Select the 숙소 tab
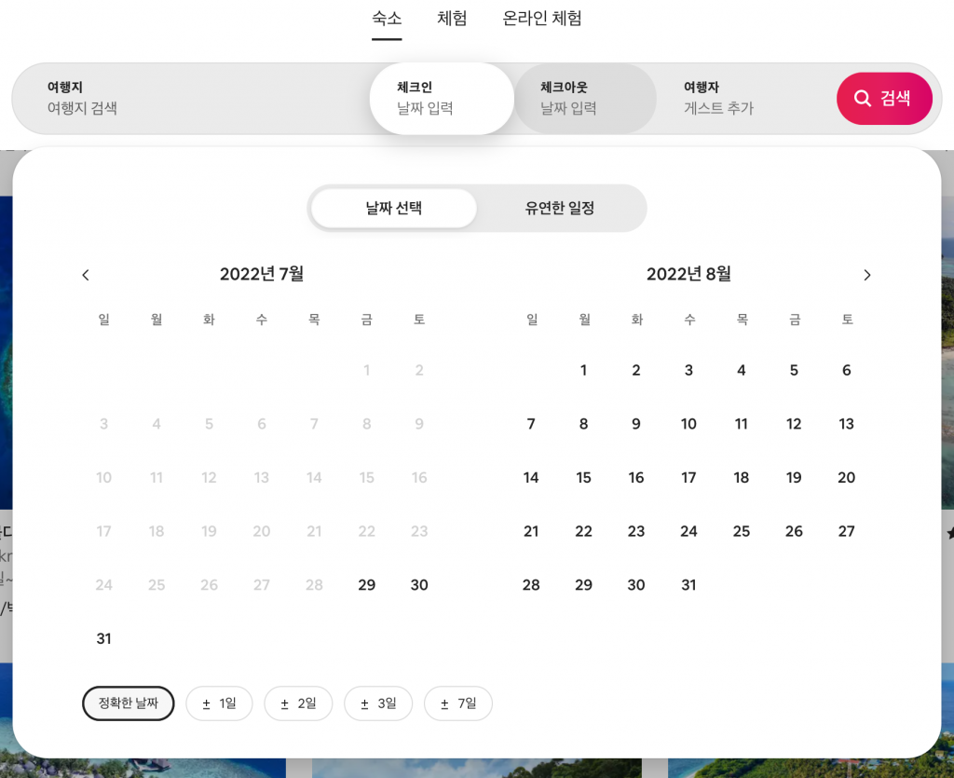The image size is (954, 778). (x=387, y=19)
